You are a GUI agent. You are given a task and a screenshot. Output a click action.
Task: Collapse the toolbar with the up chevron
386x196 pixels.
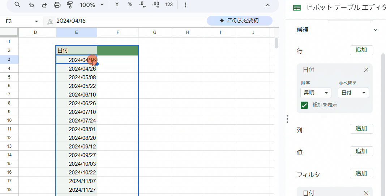click(x=267, y=5)
